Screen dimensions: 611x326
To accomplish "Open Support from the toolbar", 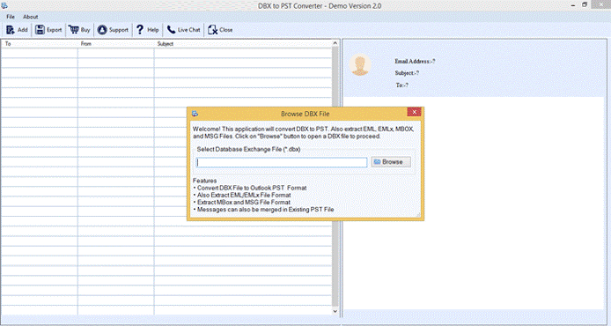I will 113,30.
